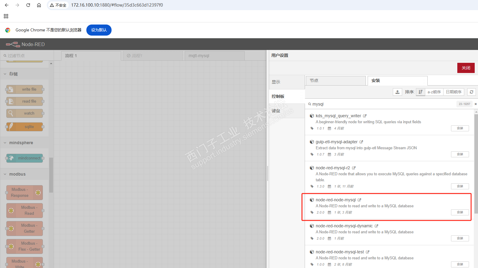Collapse the mindsphere palette category
478x268 pixels.
coord(24,143)
